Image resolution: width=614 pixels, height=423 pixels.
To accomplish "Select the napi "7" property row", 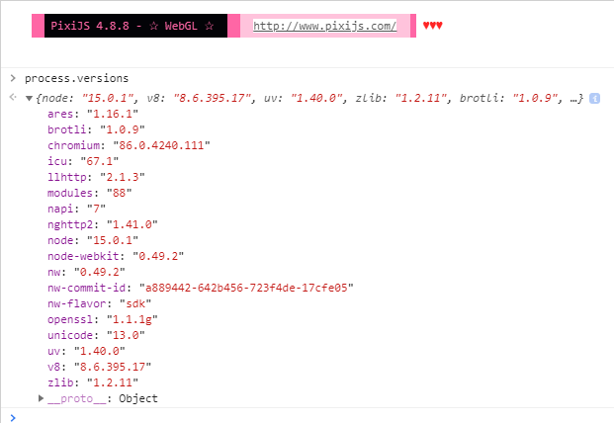I will pyautogui.click(x=76, y=209).
